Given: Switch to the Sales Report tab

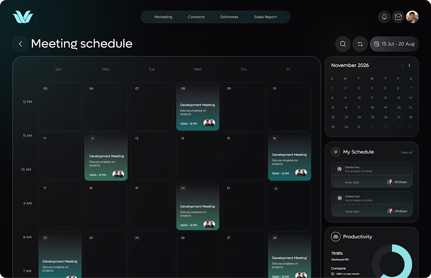Looking at the screenshot, I should point(265,17).
